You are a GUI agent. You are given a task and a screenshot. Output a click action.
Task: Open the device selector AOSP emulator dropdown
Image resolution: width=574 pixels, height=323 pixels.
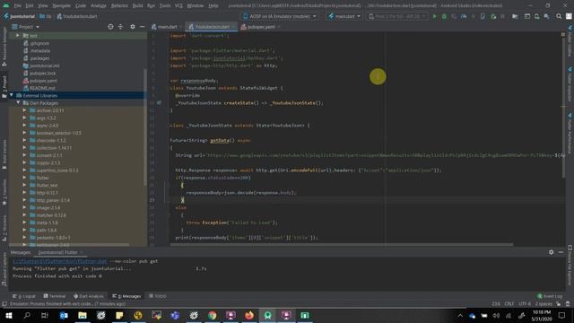pos(279,16)
